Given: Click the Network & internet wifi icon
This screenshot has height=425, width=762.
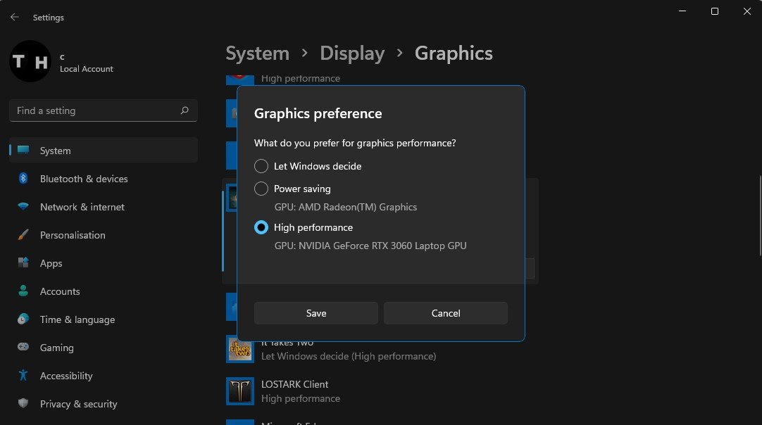Looking at the screenshot, I should (x=23, y=207).
